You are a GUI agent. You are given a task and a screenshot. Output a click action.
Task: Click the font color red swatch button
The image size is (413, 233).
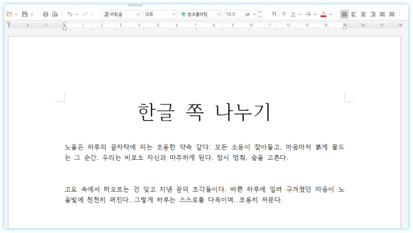click(x=324, y=14)
